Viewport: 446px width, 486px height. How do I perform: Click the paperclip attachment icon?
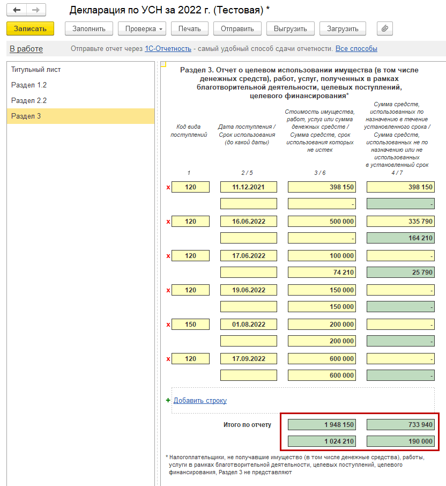385,28
